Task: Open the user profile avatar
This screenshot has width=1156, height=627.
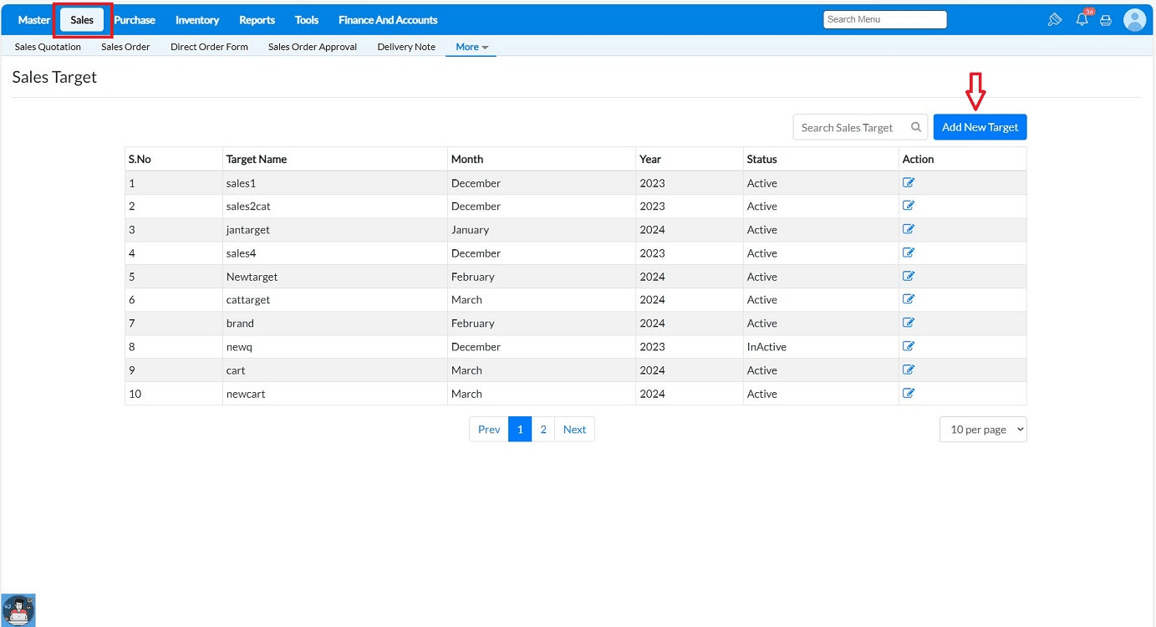Action: click(1134, 19)
